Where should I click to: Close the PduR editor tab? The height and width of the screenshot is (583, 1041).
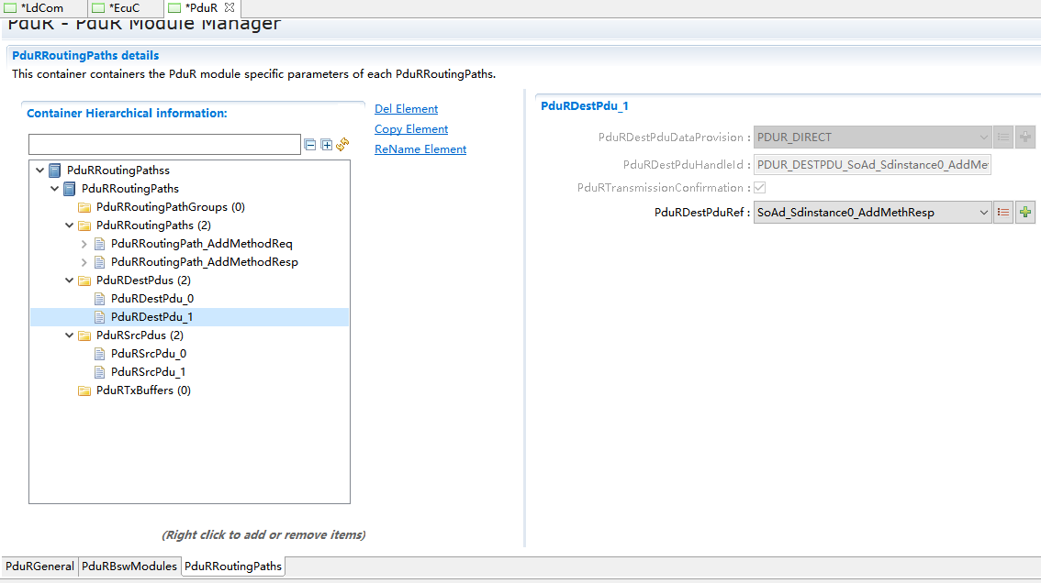coord(229,7)
